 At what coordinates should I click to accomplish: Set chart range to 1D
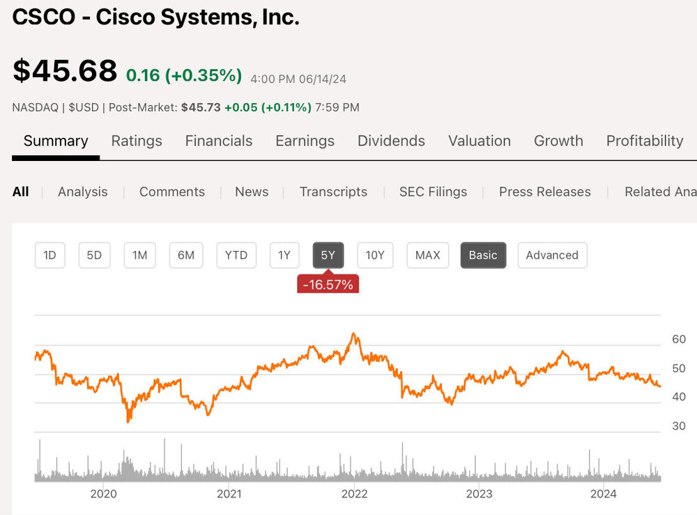pyautogui.click(x=49, y=255)
